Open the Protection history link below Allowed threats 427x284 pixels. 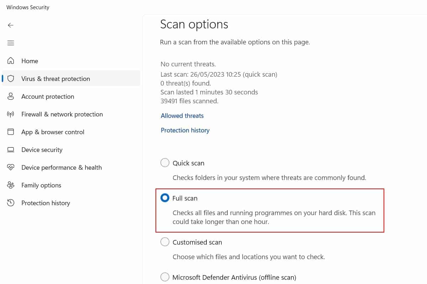point(185,130)
